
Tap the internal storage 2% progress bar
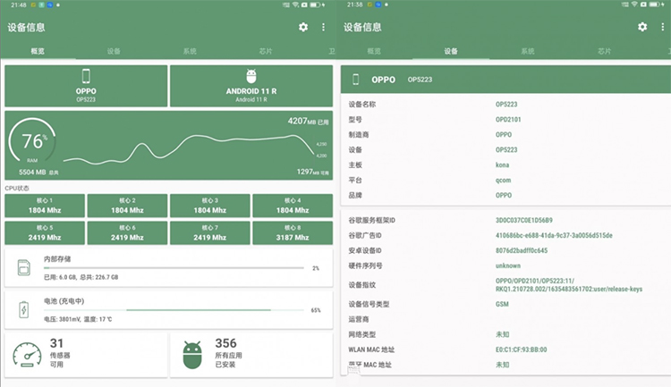(174, 268)
